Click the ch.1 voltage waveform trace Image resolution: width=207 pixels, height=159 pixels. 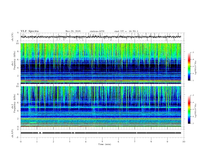click(x=101, y=37)
